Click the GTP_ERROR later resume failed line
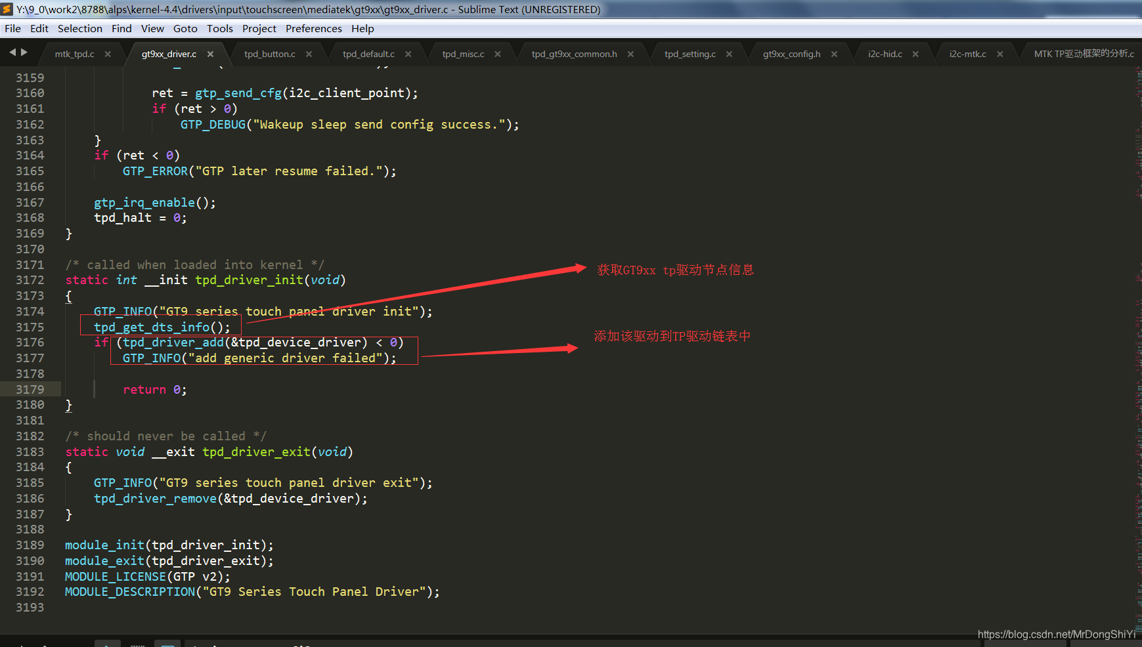The image size is (1142, 647). [x=259, y=171]
